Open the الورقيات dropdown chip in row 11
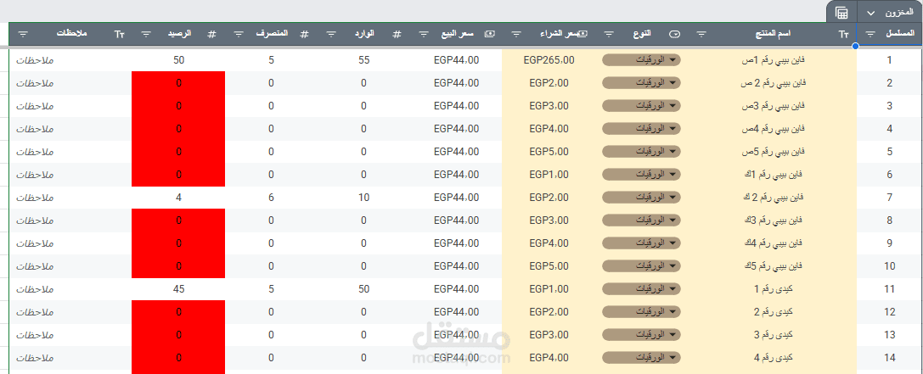Viewport: 923px width, 374px height. click(x=642, y=289)
